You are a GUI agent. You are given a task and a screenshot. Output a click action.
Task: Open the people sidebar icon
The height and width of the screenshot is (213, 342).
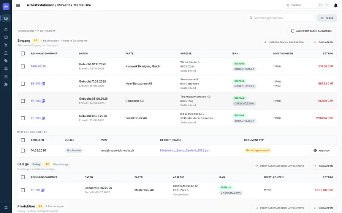pos(6,29)
